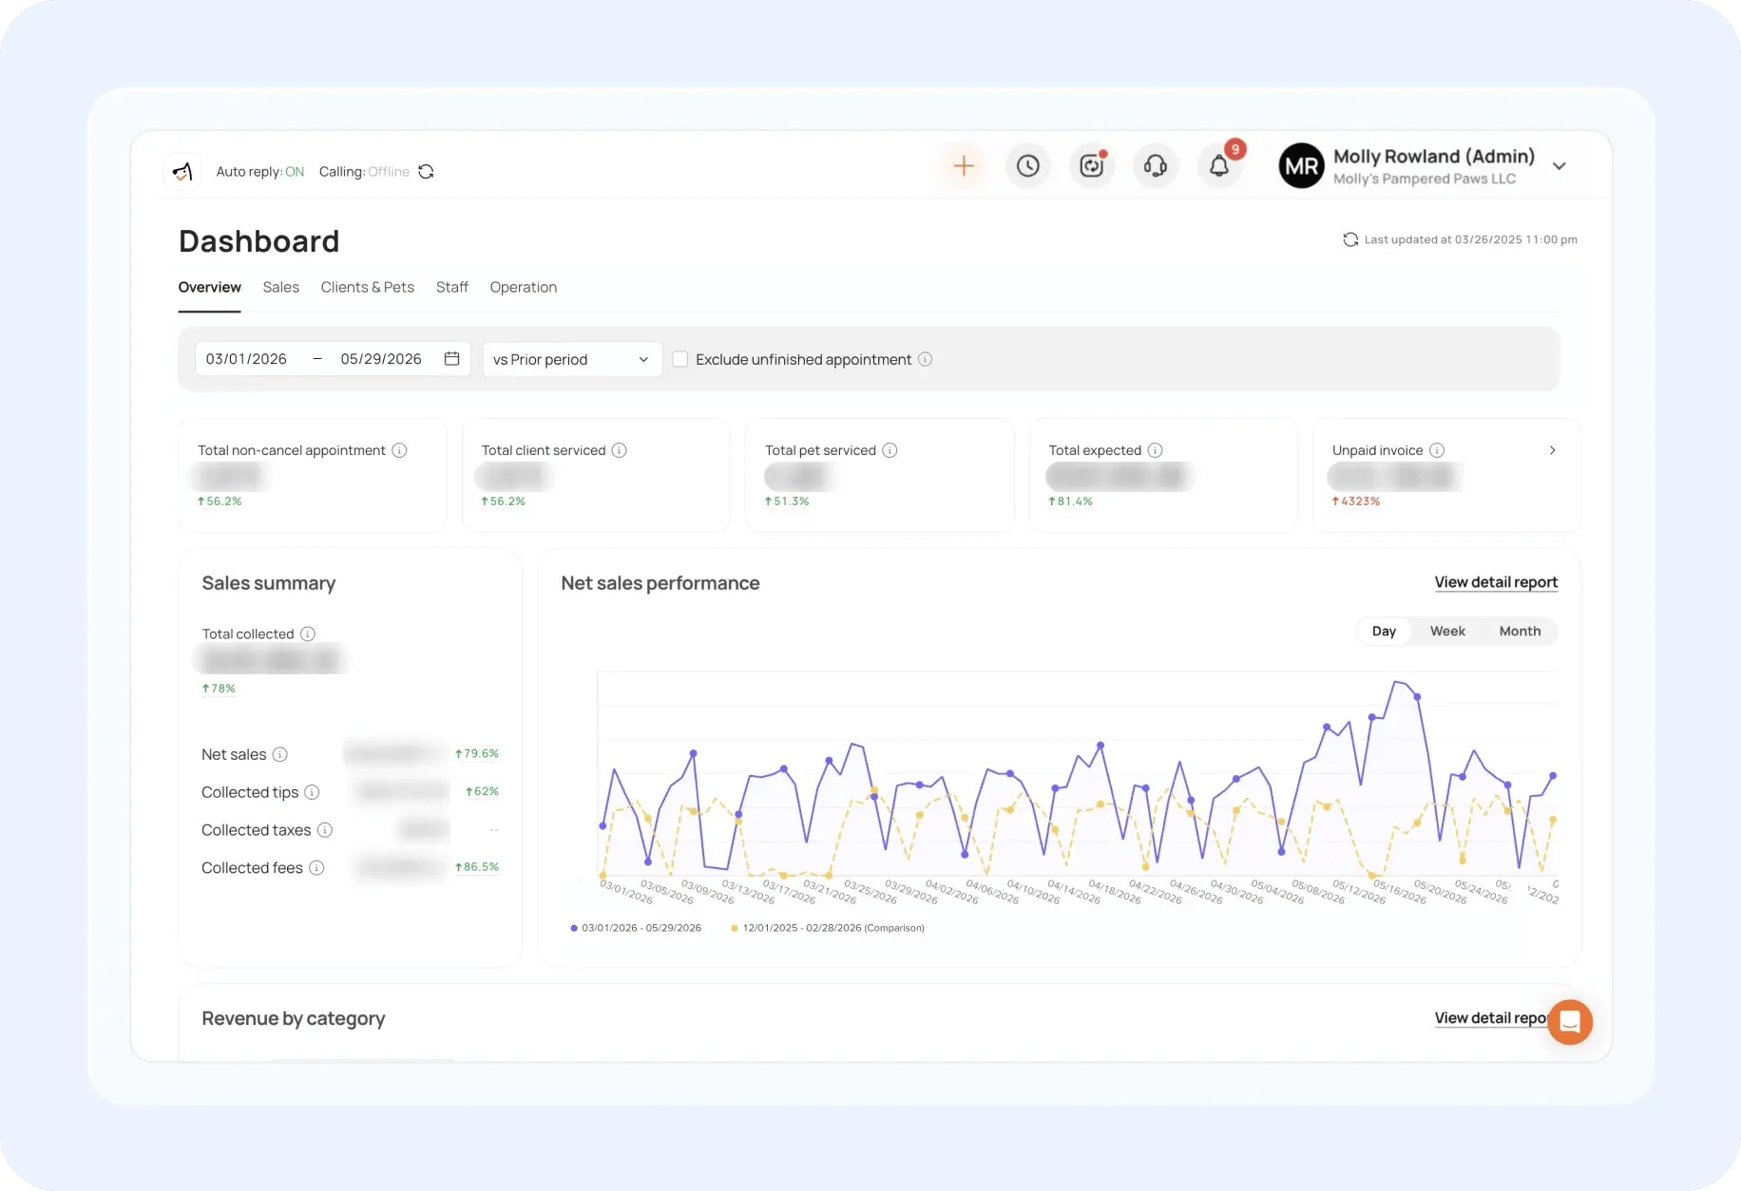Open the vs Prior period dropdown

click(x=572, y=359)
